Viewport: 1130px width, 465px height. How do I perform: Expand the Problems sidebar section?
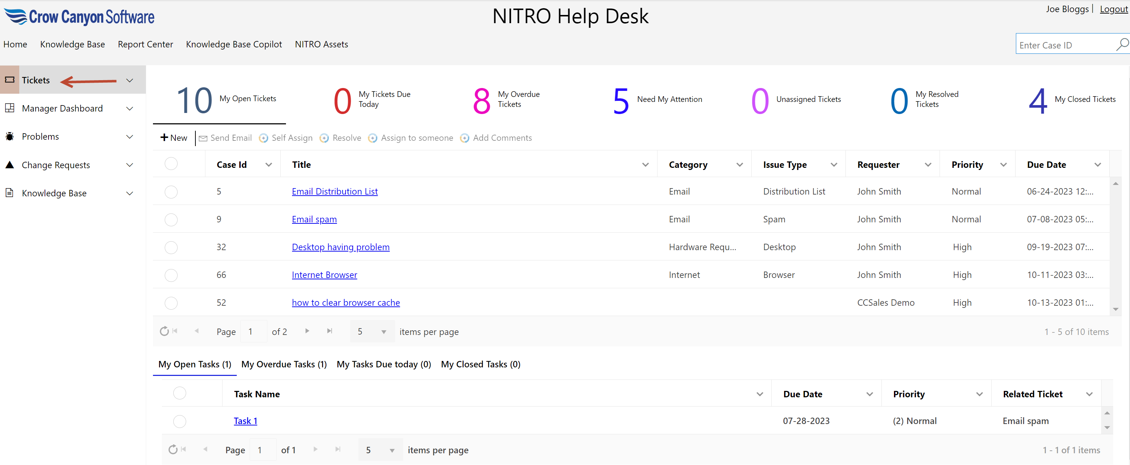click(130, 137)
